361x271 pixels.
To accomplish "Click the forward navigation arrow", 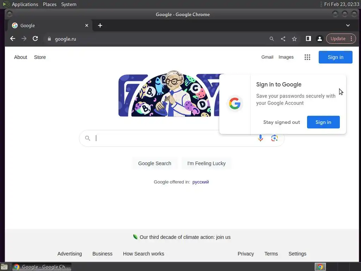I will click(x=24, y=39).
